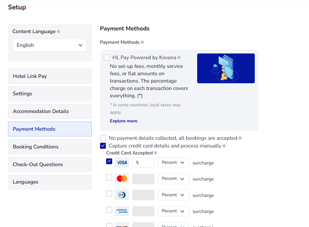Click the Visa card logo icon

pos(122,162)
